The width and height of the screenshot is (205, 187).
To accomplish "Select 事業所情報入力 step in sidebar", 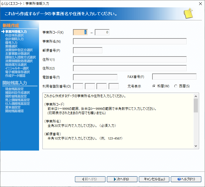I will 16,32.
